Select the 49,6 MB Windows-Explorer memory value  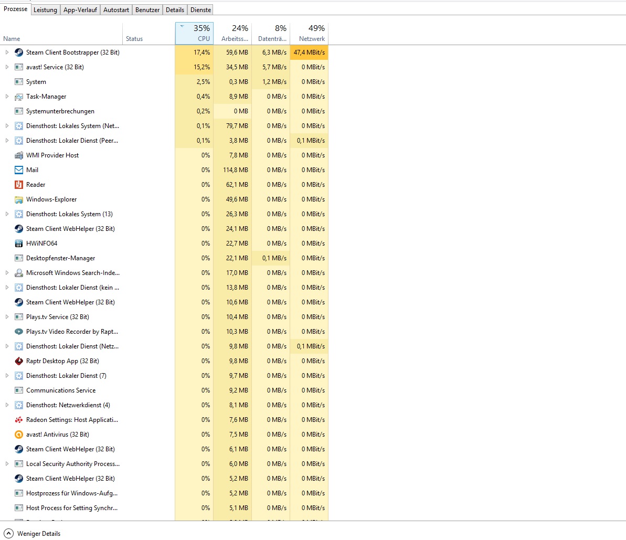(233, 199)
